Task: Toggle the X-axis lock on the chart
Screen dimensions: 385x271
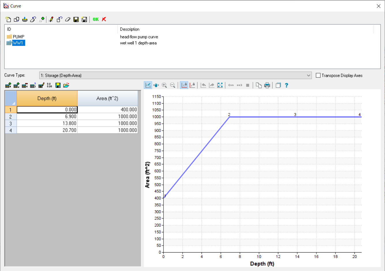Action: coord(184,85)
